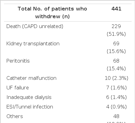Click the 'UF failure' row label

pos(17,88)
